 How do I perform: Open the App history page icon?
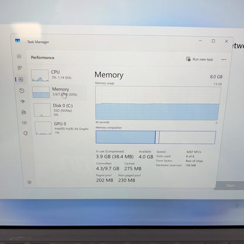pyautogui.click(x=22, y=90)
